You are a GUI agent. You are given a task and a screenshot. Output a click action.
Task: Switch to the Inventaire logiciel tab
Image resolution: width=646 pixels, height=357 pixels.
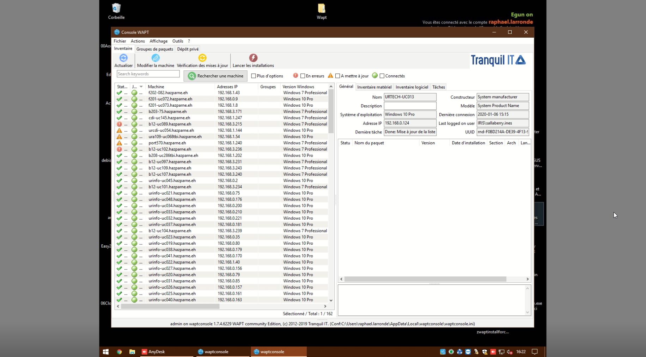pyautogui.click(x=412, y=87)
